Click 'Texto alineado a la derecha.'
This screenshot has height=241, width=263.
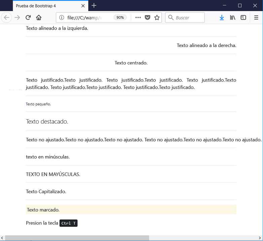click(206, 45)
